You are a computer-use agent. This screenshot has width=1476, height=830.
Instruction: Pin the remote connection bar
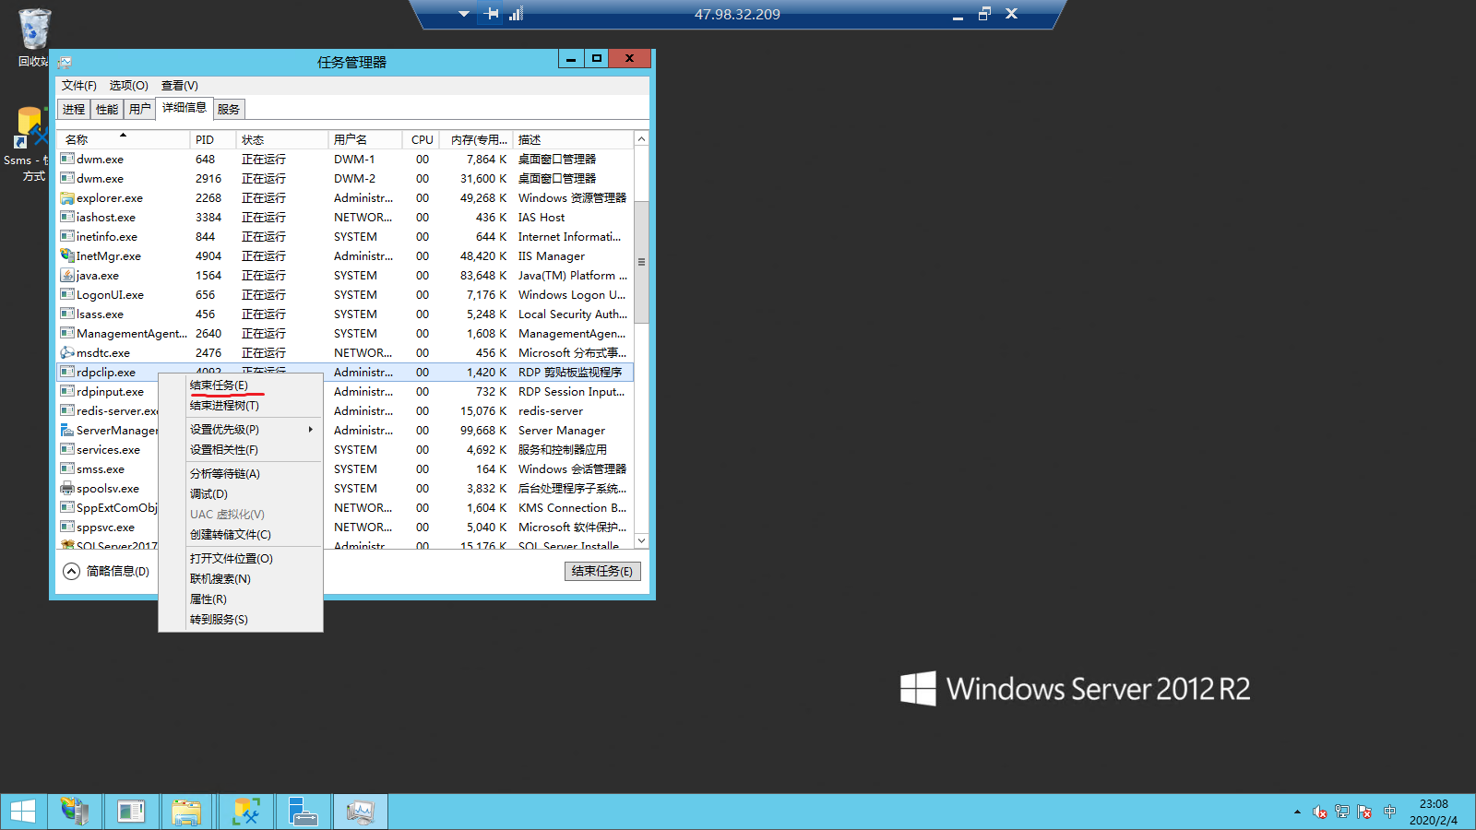[492, 14]
